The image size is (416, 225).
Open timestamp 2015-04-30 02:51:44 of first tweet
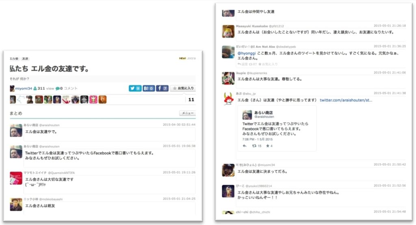pyautogui.click(x=179, y=125)
